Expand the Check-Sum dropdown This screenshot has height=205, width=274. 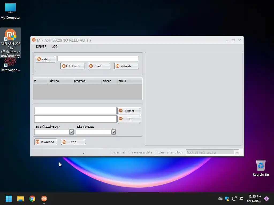[113, 132]
